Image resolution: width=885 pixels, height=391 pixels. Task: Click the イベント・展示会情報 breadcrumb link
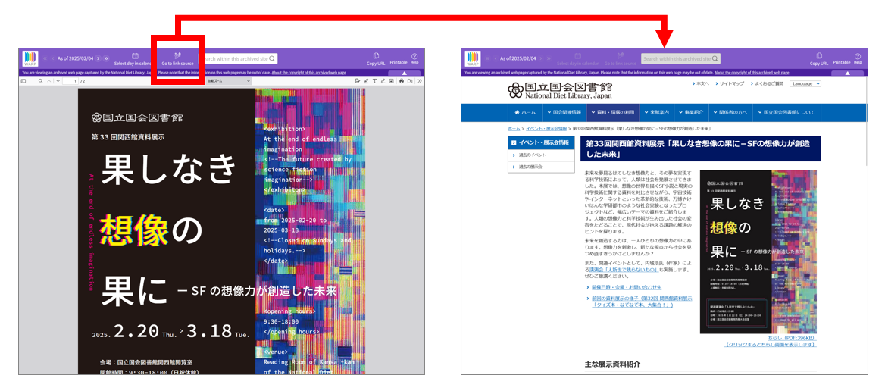click(546, 129)
